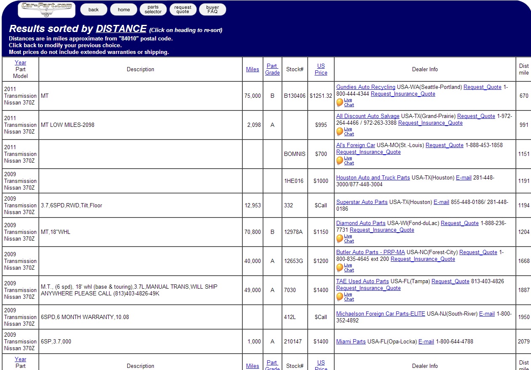Select stock number 1HE016
The width and height of the screenshot is (531, 370).
click(295, 181)
